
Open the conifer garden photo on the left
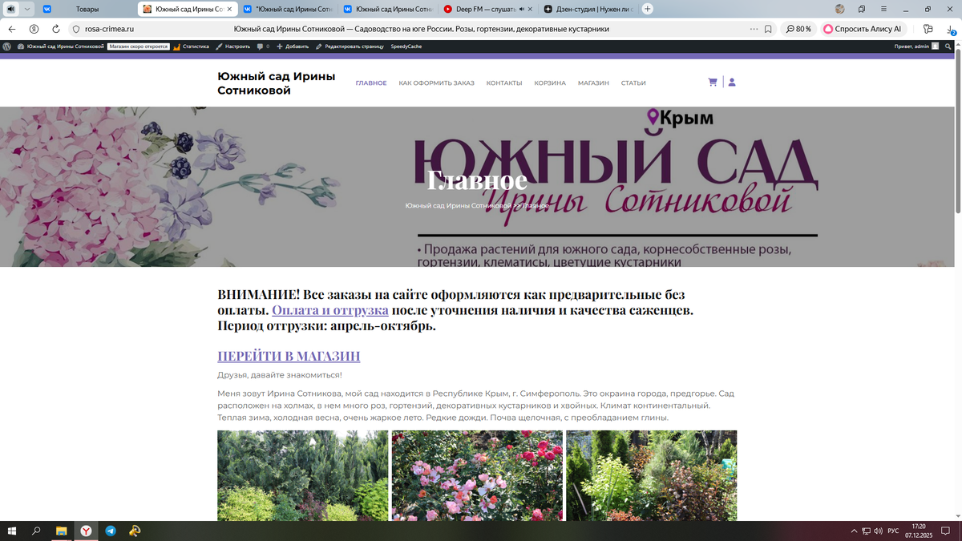(303, 475)
